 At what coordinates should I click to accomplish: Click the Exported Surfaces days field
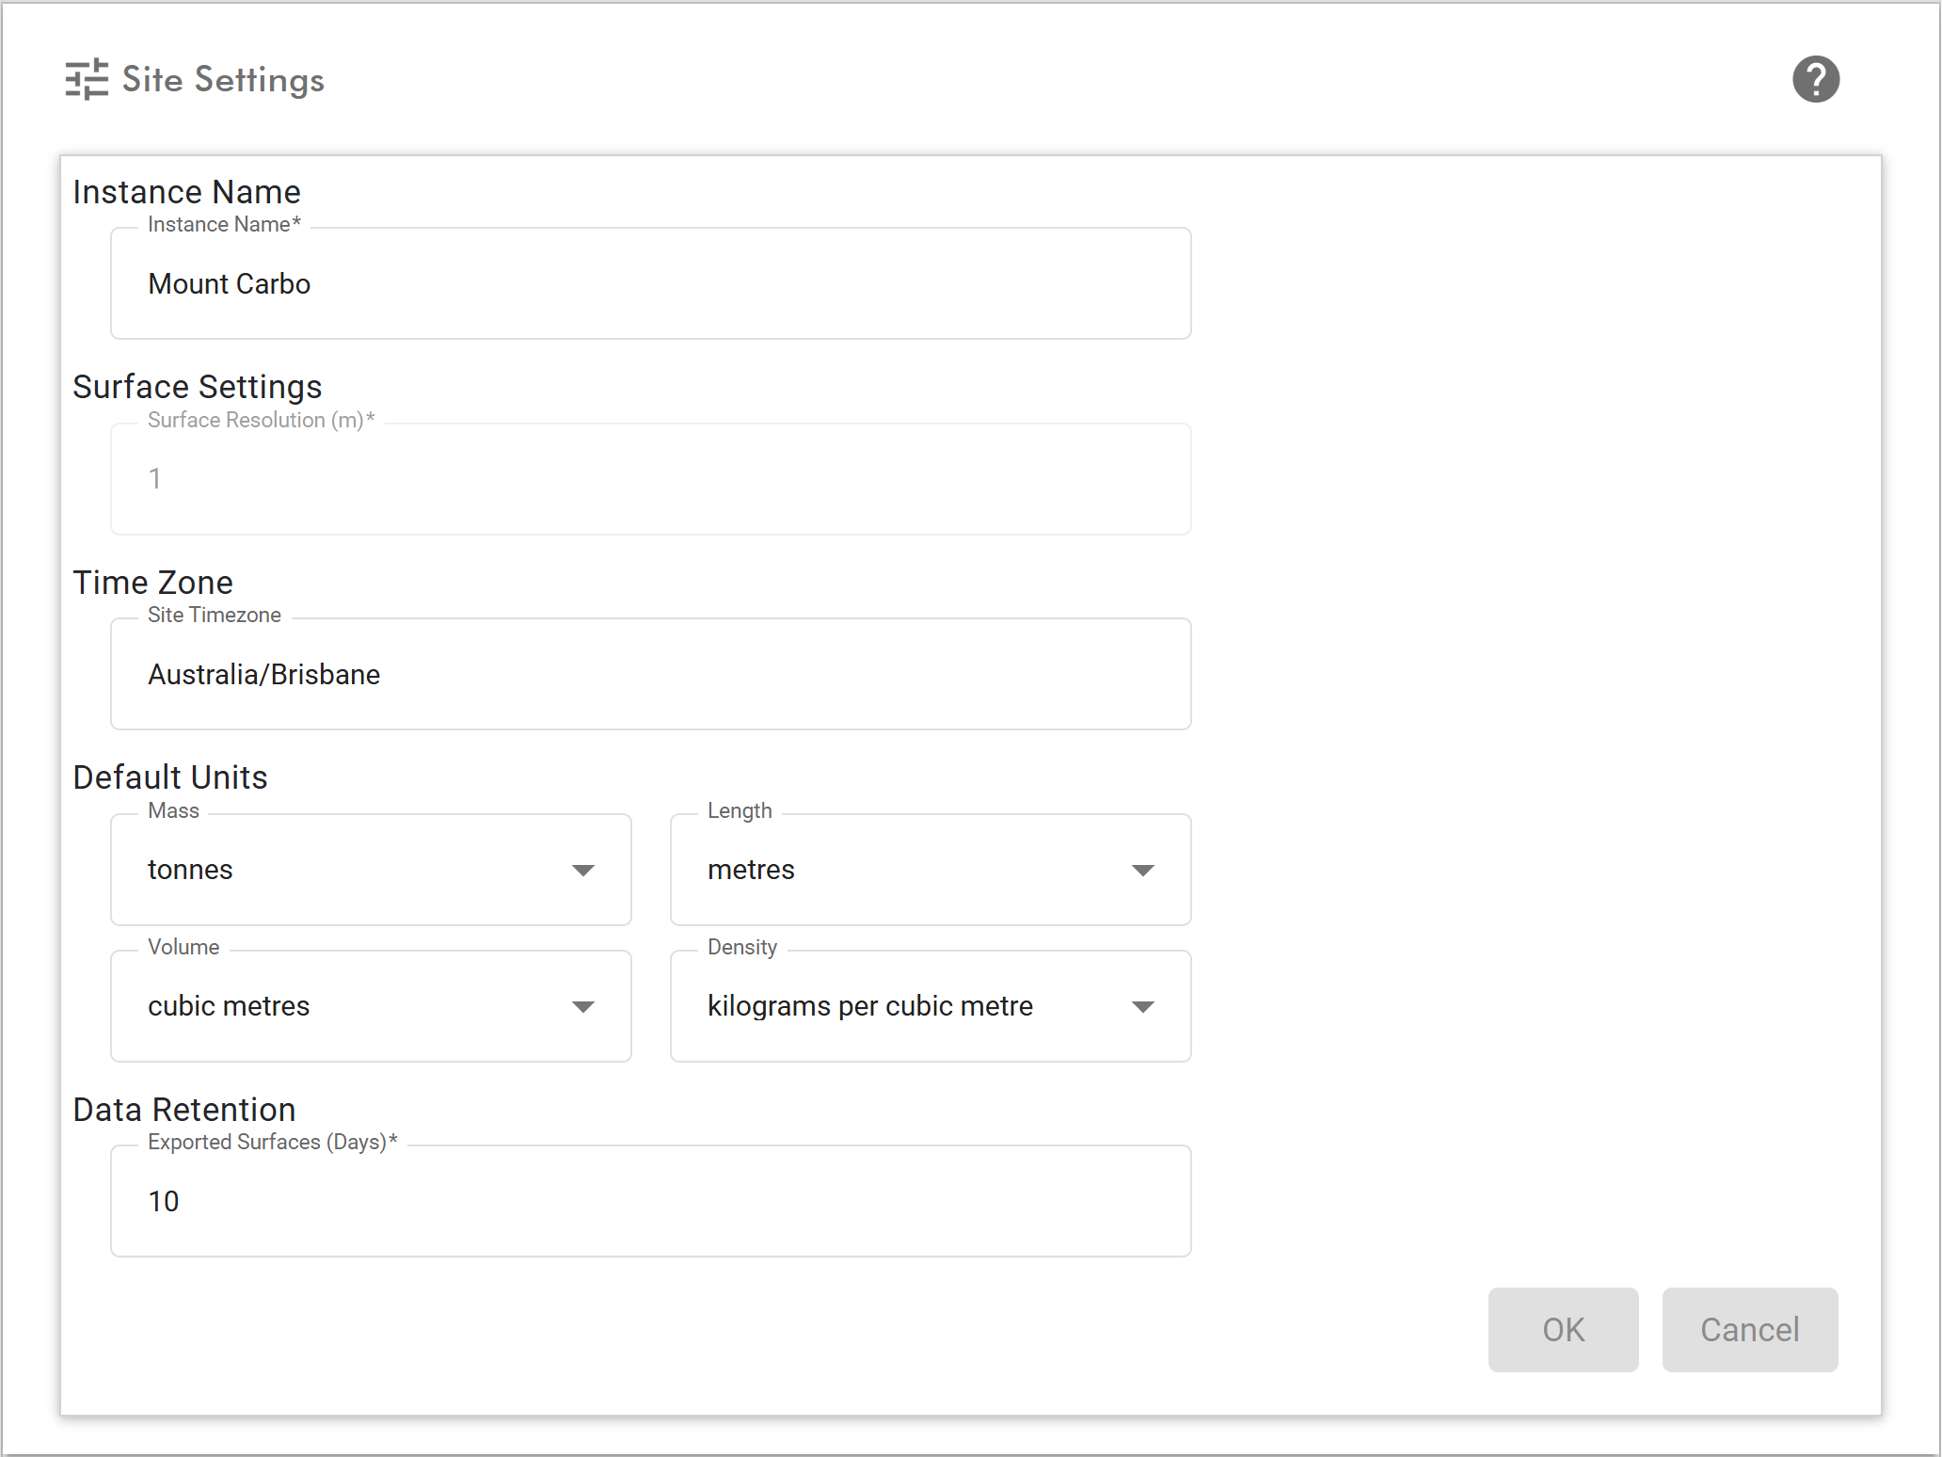(650, 1201)
